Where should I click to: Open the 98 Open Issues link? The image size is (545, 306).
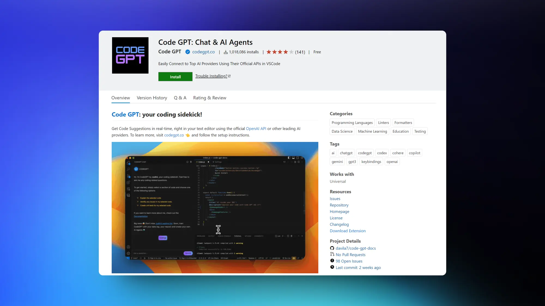coord(349,261)
